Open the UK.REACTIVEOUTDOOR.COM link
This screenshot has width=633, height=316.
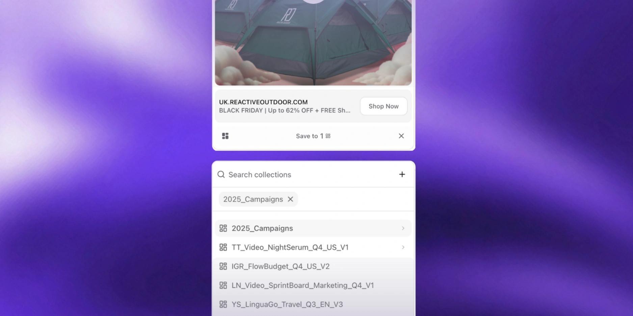click(263, 102)
